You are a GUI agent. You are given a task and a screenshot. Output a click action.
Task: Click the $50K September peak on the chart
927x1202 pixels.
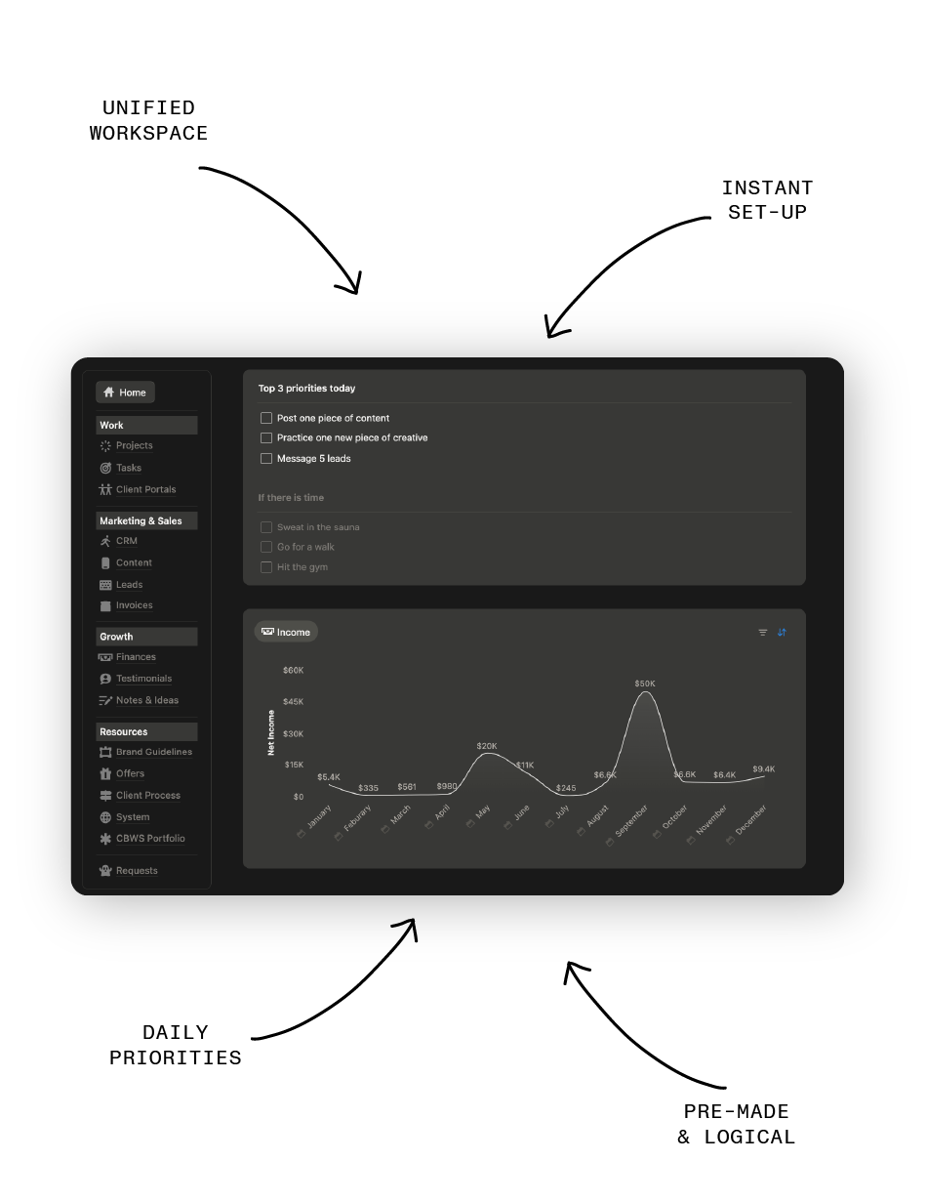(645, 692)
